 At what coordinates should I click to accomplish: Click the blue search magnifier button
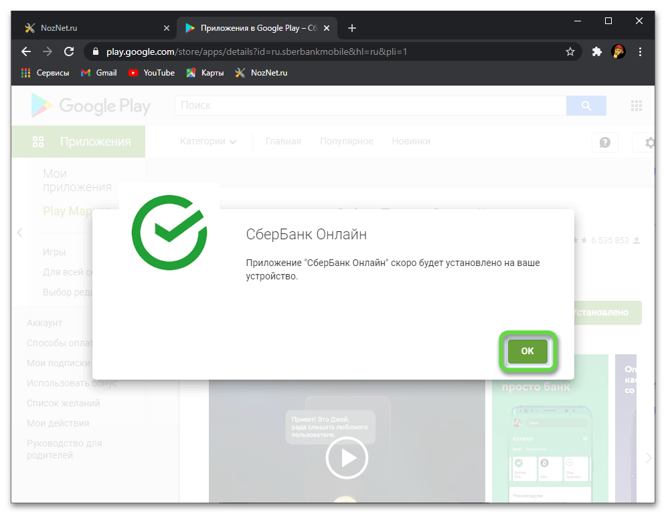(x=586, y=106)
